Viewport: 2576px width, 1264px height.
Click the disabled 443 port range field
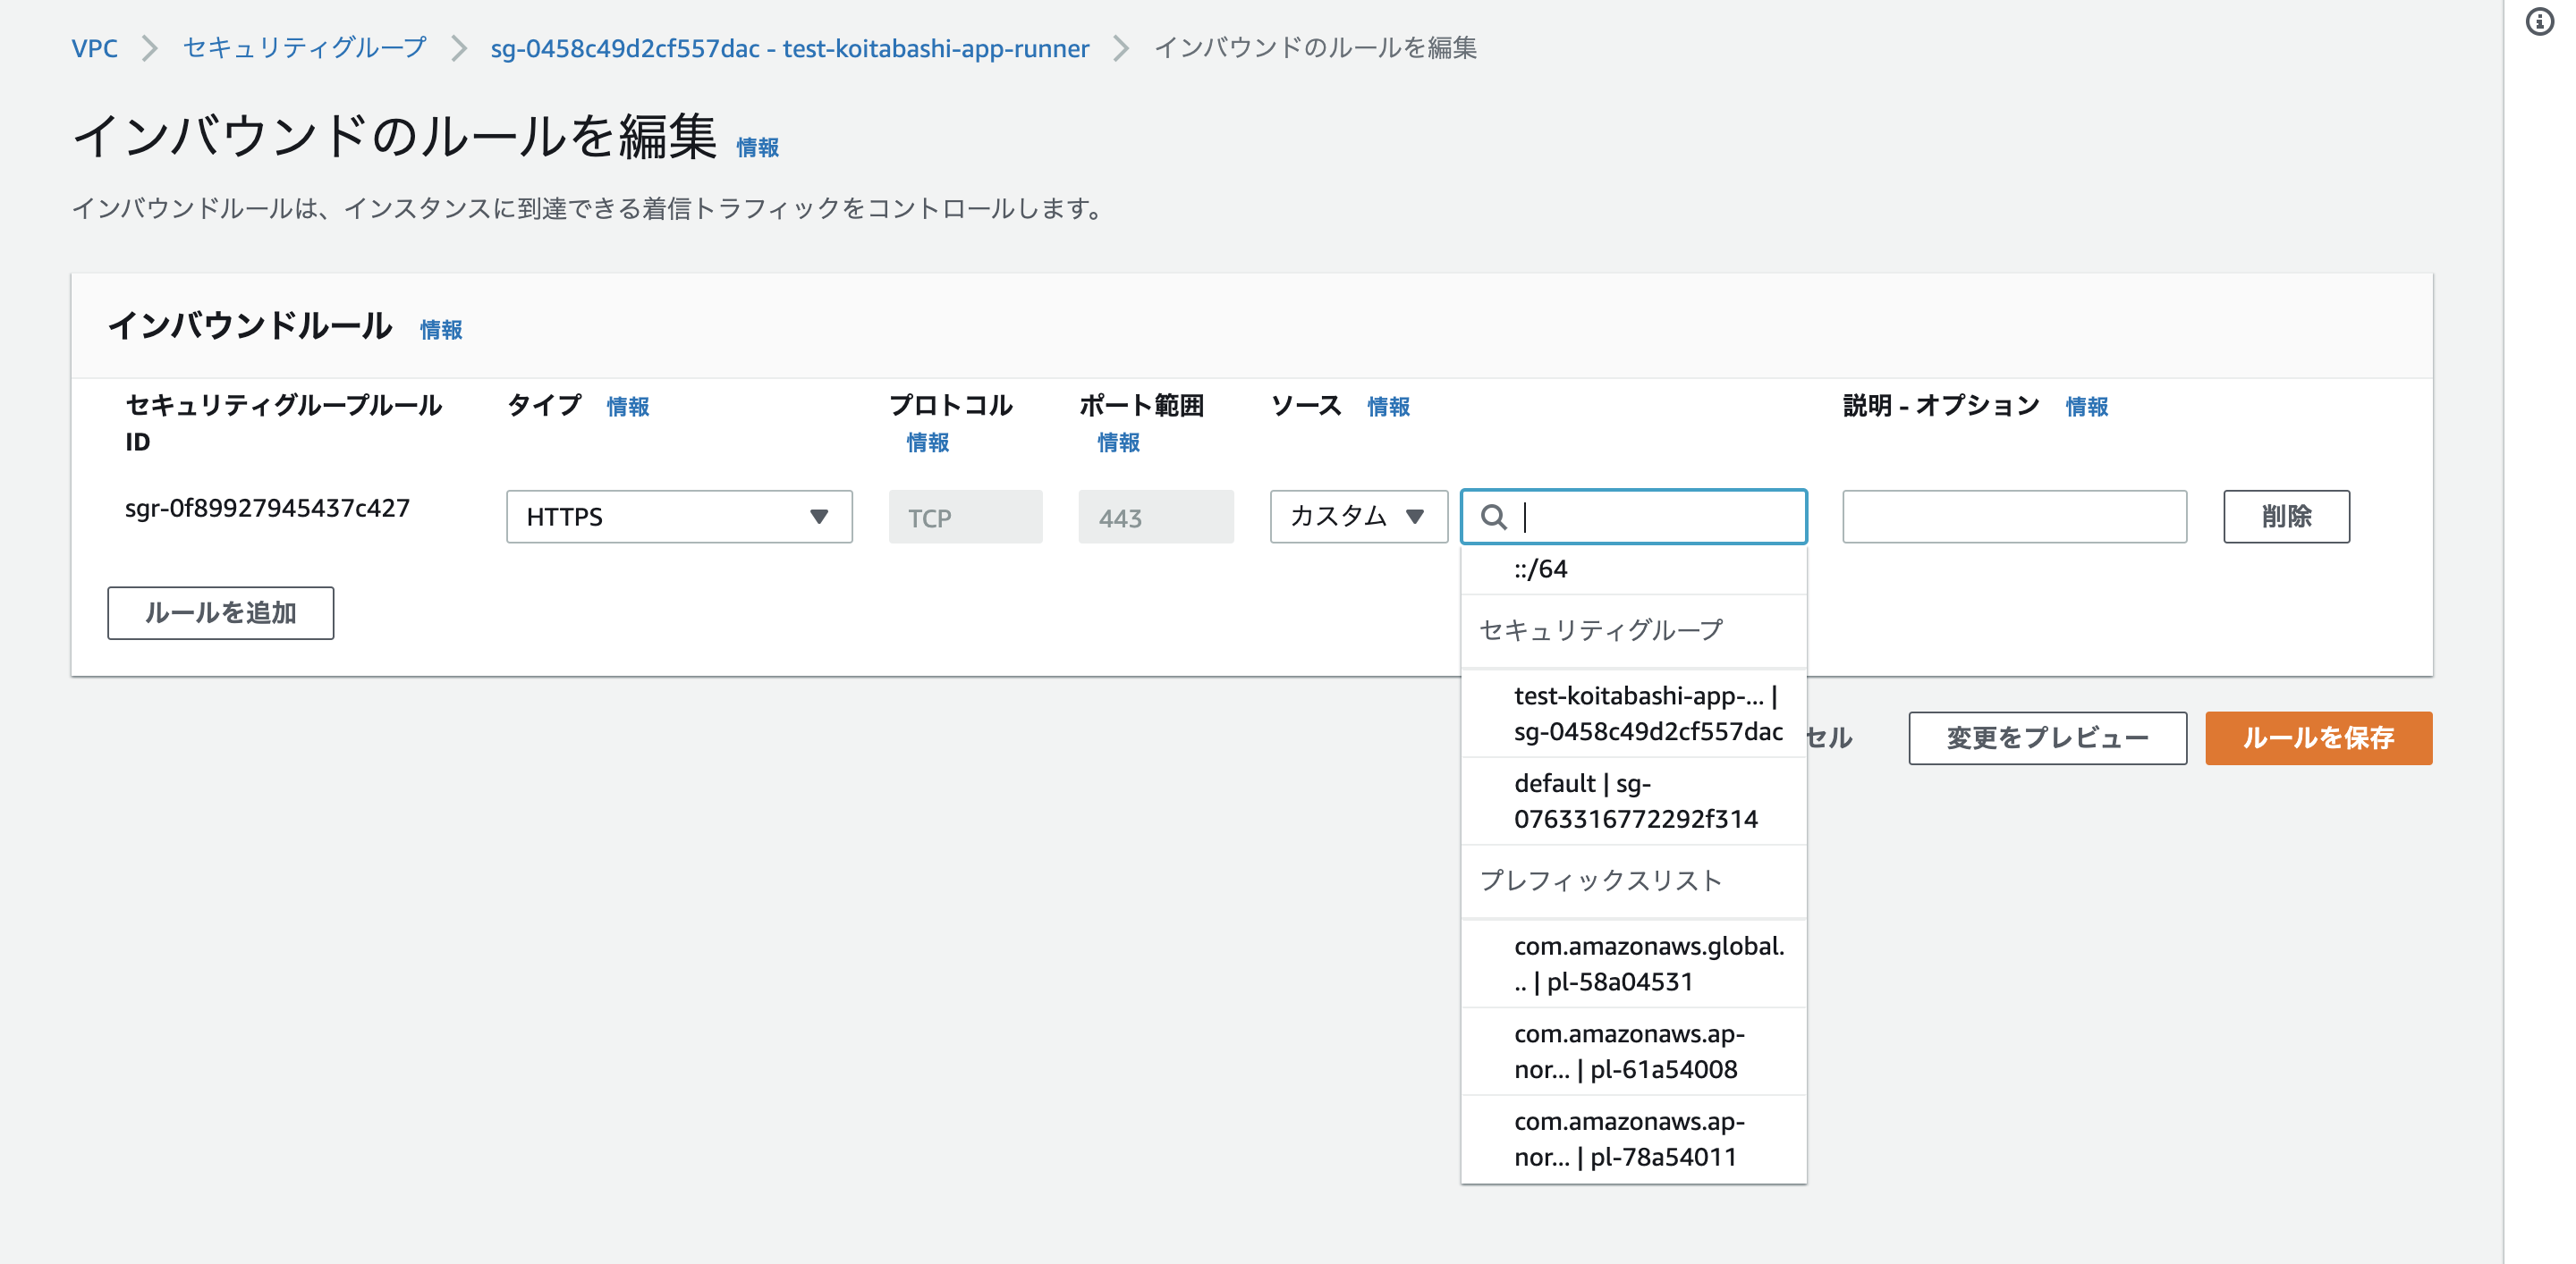1156,517
